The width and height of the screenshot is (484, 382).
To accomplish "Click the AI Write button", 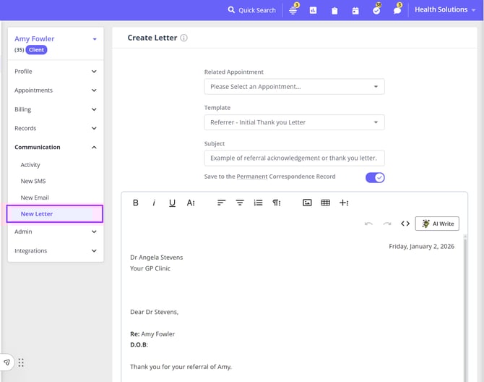I will pos(437,224).
